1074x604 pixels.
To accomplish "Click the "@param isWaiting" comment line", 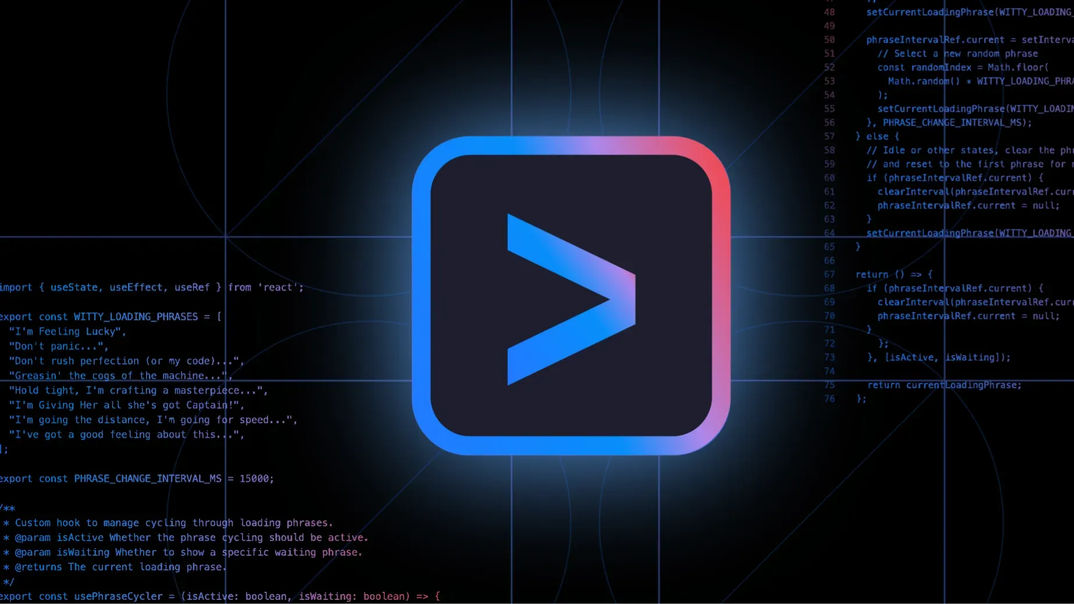I will click(182, 552).
